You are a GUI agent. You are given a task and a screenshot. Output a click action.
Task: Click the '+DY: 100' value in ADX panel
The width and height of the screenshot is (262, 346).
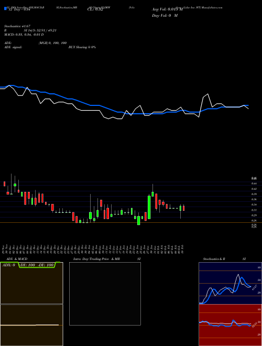point(27,265)
